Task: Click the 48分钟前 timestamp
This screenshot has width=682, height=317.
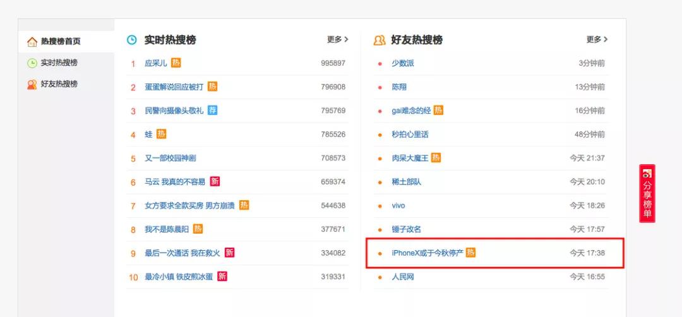Action: (x=589, y=135)
